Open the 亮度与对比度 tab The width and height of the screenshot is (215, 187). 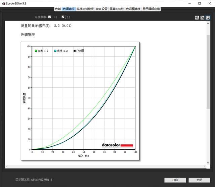85,9
